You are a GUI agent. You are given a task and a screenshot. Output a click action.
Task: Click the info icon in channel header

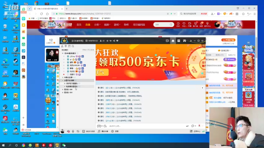coord(117,41)
